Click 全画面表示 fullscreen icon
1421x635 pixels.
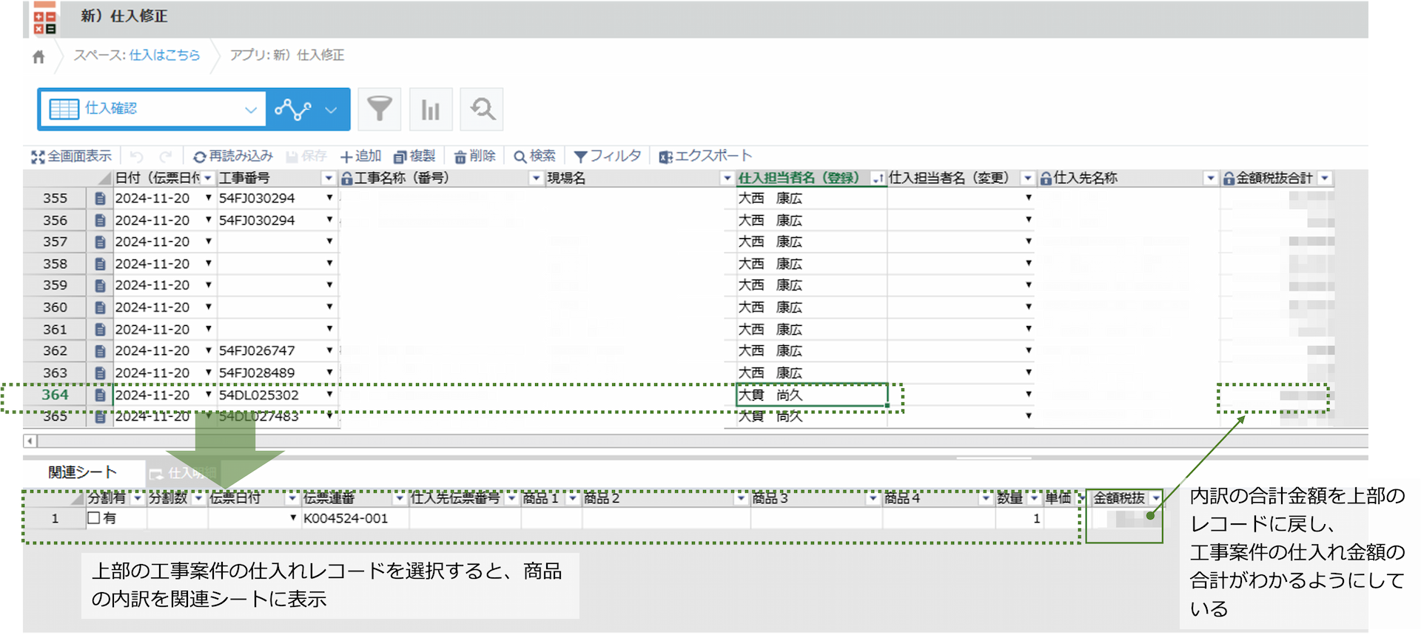[x=38, y=157]
